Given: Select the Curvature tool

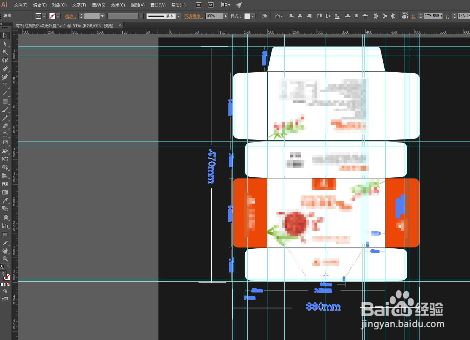Looking at the screenshot, I should 5,77.
